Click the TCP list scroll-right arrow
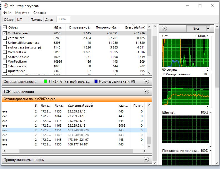Image resolution: width=220 pixels, height=169 pixels. (x=145, y=151)
